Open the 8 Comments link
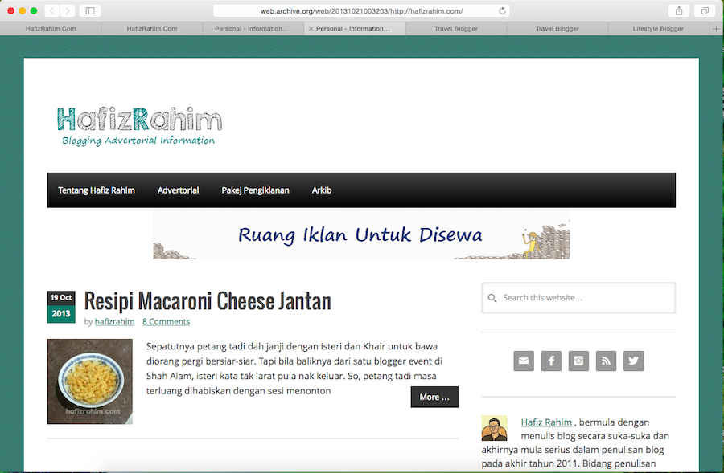724x473 pixels. click(166, 322)
